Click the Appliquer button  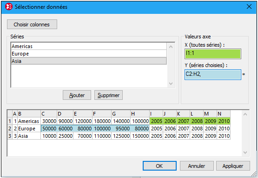[x=233, y=166]
